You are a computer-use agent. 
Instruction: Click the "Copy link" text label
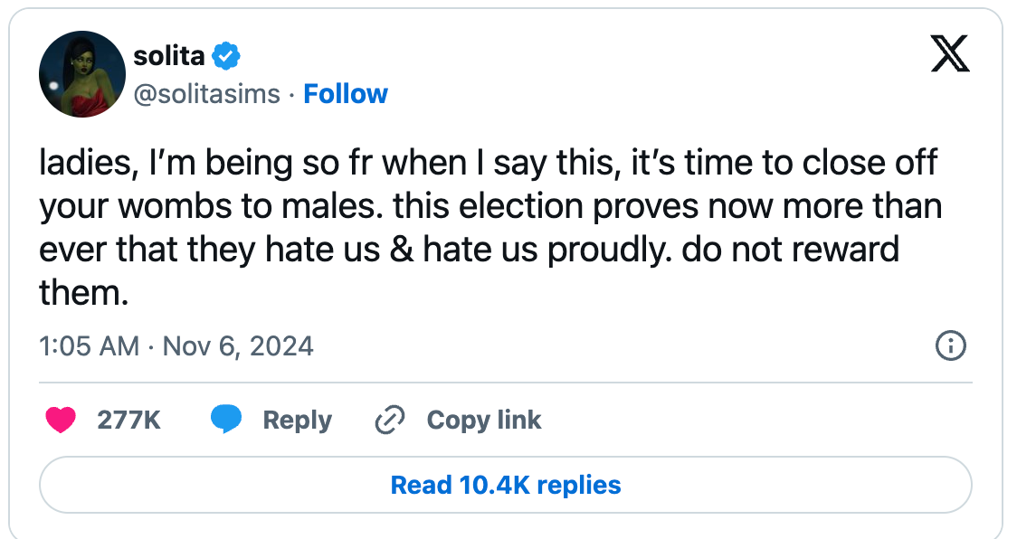point(483,420)
